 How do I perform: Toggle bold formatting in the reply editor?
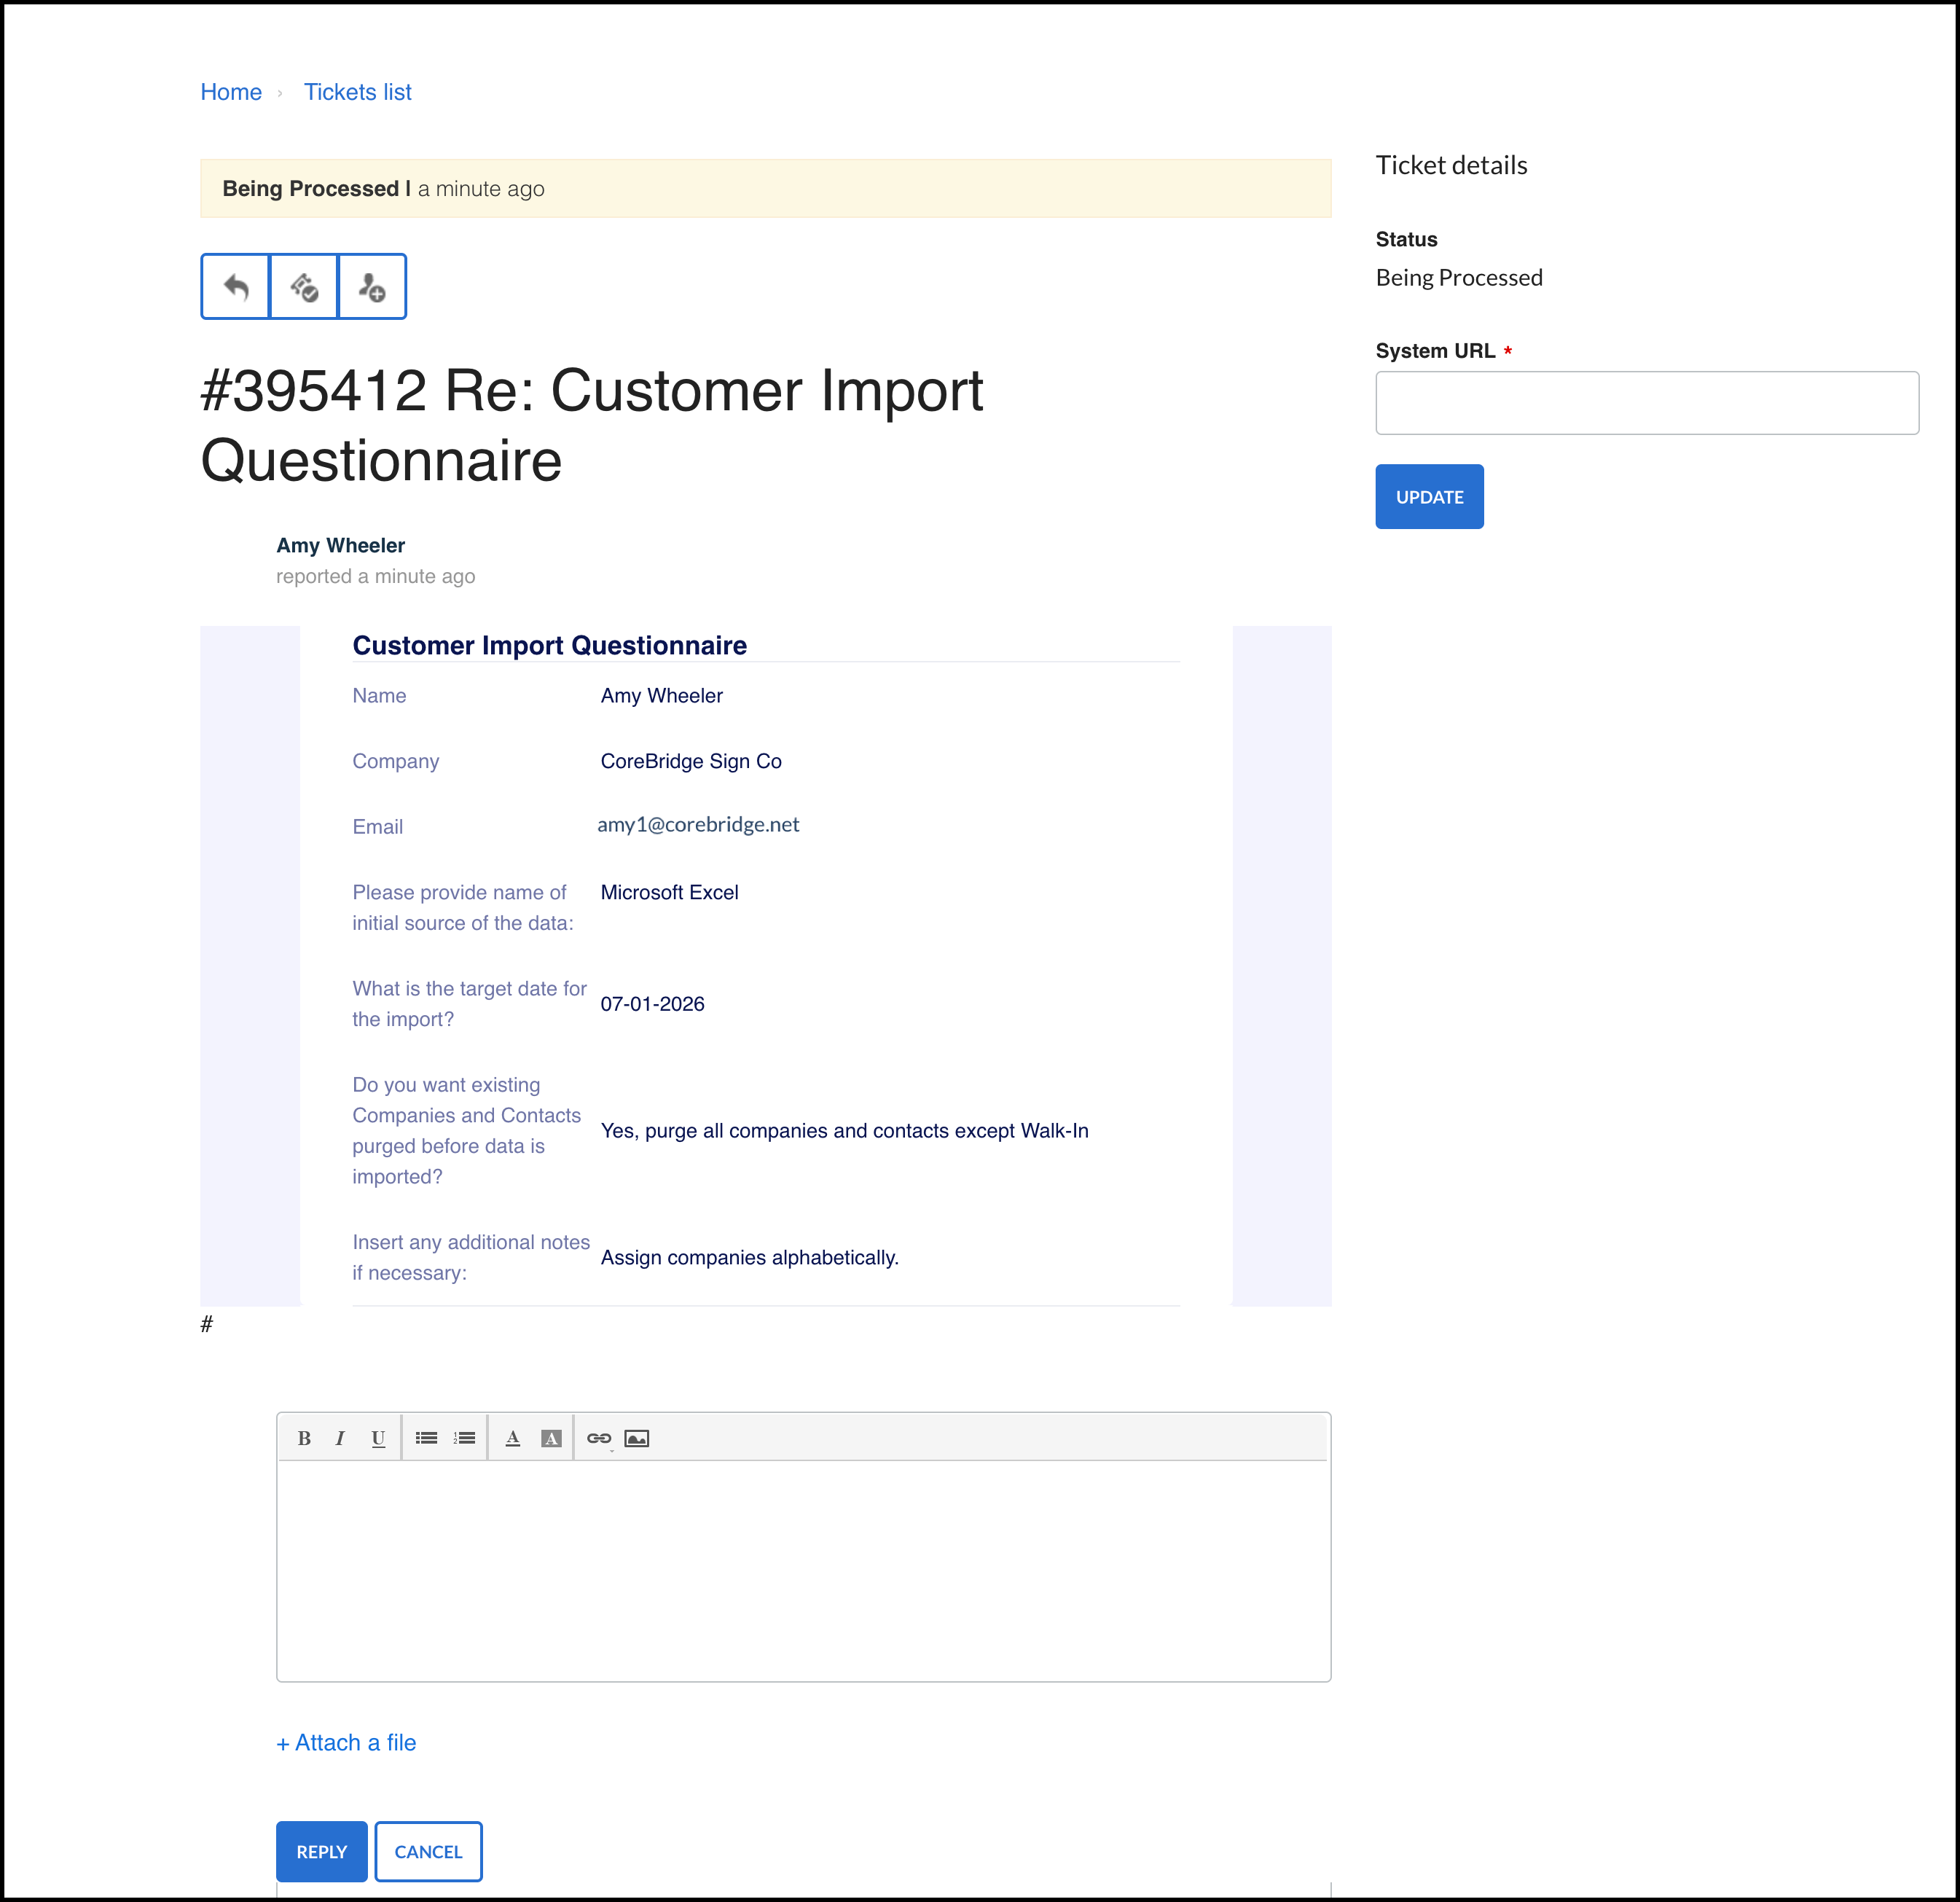[x=304, y=1438]
